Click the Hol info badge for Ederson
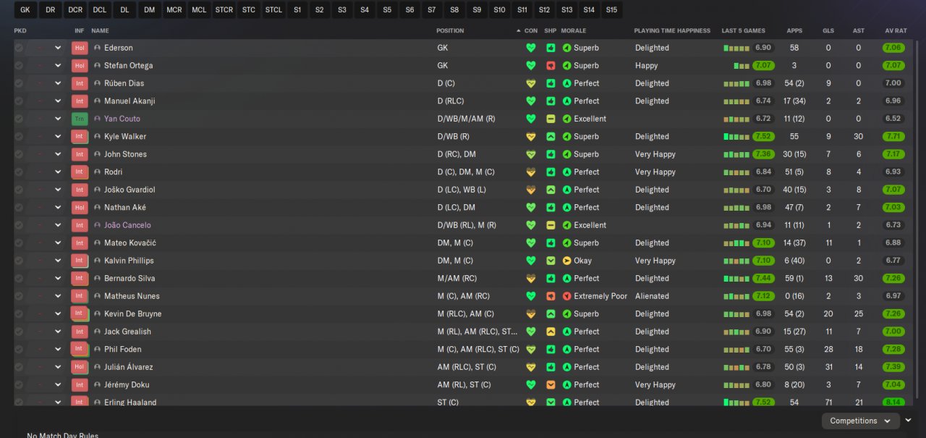This screenshot has width=926, height=438. tap(80, 48)
